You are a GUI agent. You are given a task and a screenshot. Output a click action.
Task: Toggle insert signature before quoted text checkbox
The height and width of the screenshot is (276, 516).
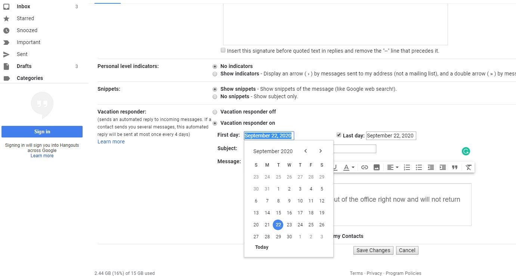pyautogui.click(x=223, y=50)
